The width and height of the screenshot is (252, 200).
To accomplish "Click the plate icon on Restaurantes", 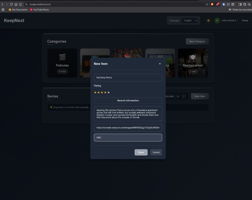I will [x=193, y=57].
